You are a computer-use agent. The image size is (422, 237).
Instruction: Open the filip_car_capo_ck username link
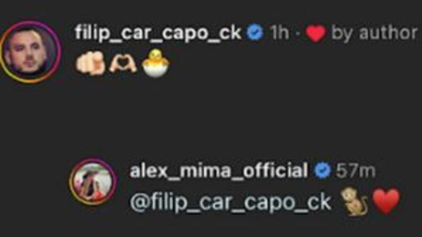pos(158,33)
